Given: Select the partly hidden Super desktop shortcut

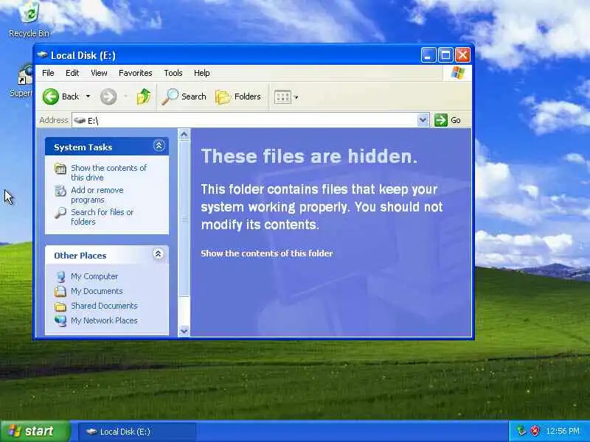Looking at the screenshot, I should [x=22, y=82].
